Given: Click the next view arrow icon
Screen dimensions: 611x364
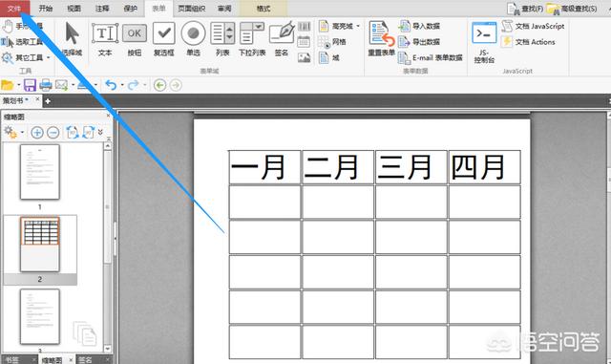Looking at the screenshot, I should coord(176,85).
